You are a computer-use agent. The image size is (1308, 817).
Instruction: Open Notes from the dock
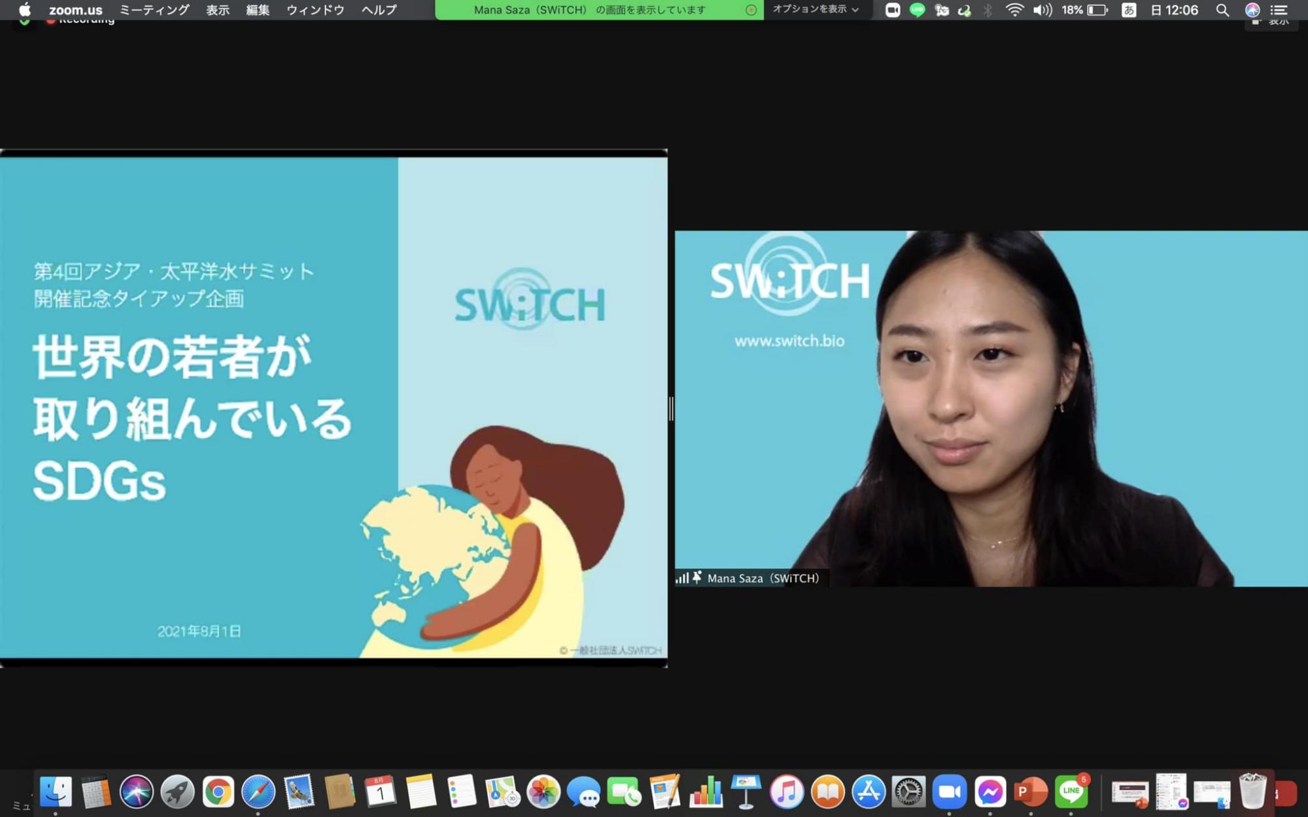coord(421,792)
